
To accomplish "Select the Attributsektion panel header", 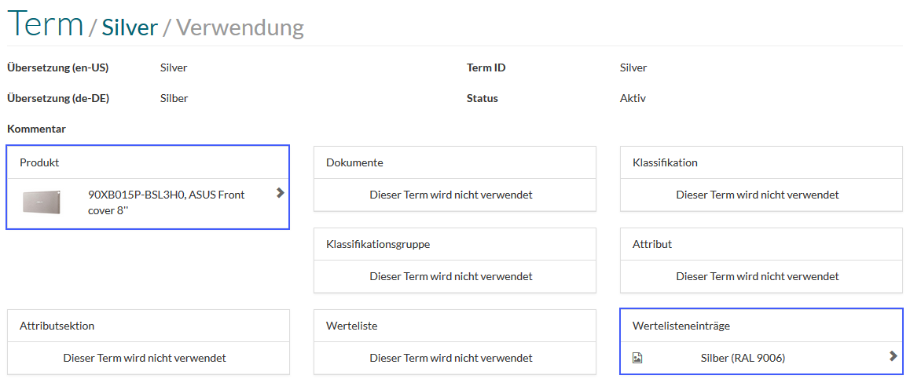I will [x=148, y=326].
